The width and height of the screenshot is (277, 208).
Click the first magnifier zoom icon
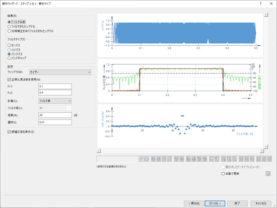coord(224,159)
